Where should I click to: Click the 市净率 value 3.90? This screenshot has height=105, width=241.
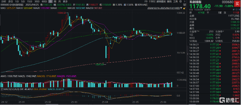click(237, 31)
